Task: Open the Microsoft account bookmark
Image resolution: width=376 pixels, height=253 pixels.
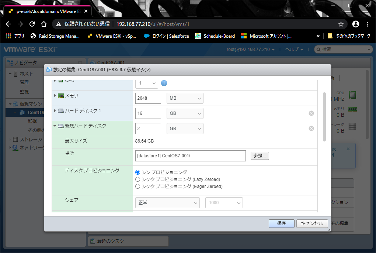Action: [266, 36]
